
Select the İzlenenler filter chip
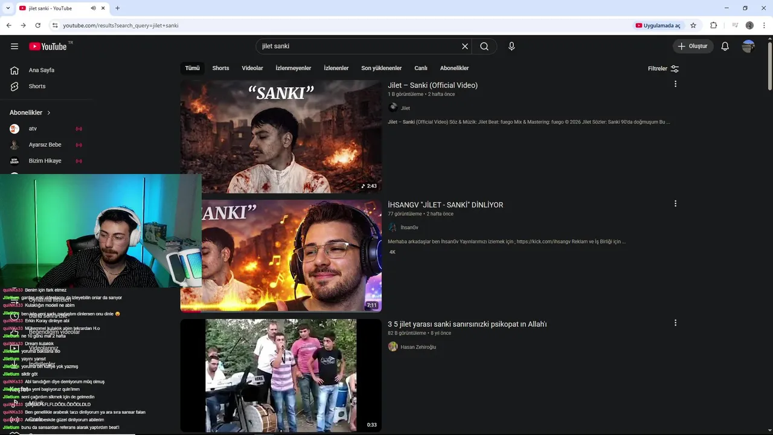click(x=336, y=68)
